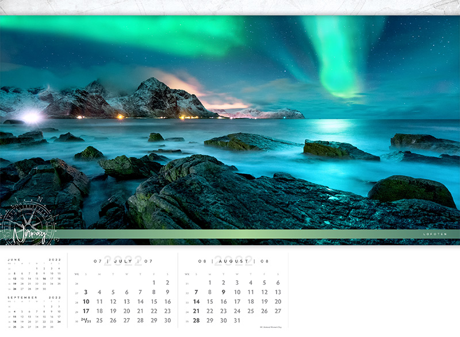Click August 6 in the August grid

278,282
